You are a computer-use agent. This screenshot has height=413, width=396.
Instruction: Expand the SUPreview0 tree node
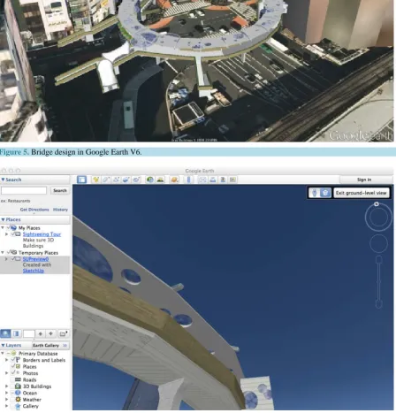[x=6, y=259]
